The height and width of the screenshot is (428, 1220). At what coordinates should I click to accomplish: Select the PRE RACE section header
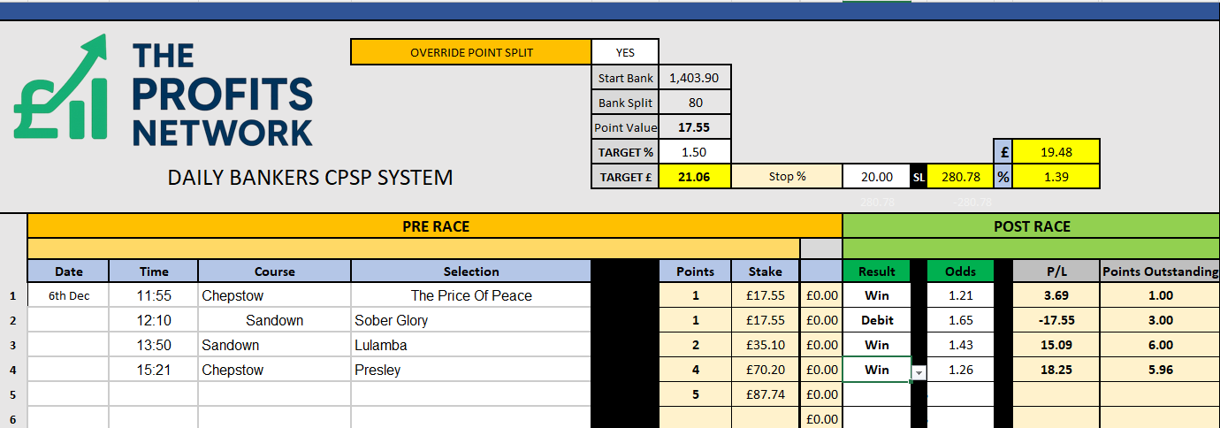(x=435, y=226)
